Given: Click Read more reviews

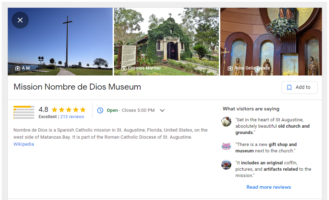Looking at the screenshot, I should [268, 187].
